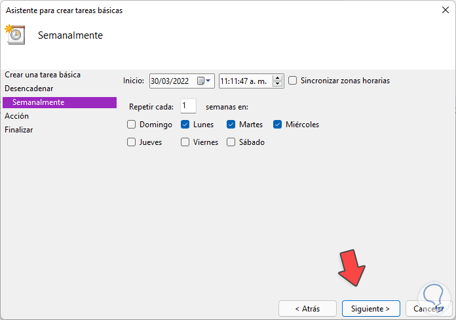Image resolution: width=456 pixels, height=320 pixels.
Task: Select the Desencadenar step
Action: pyautogui.click(x=29, y=88)
